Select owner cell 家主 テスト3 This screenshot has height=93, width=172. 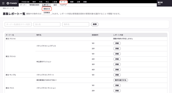tap(11, 57)
